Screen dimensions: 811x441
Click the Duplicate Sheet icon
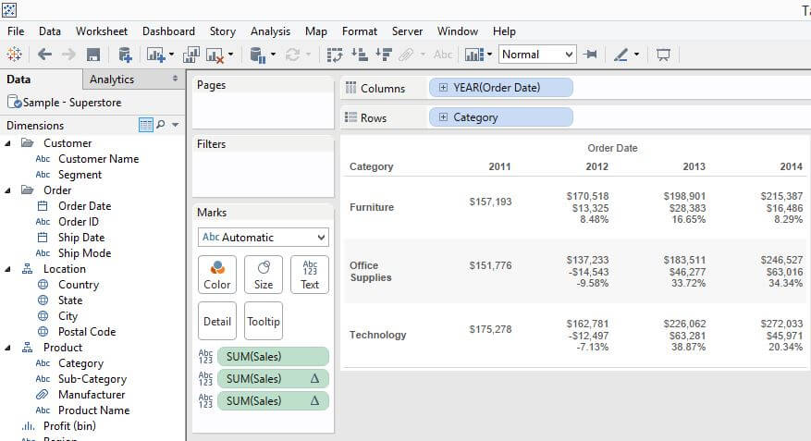coord(190,55)
